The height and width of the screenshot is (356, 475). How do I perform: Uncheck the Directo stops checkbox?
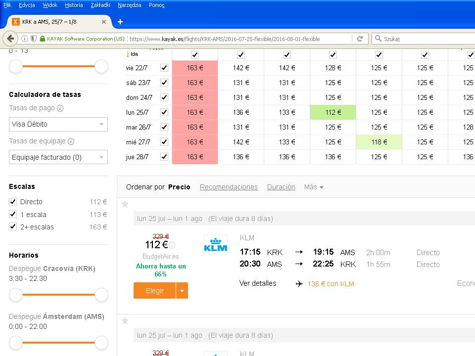(13, 202)
